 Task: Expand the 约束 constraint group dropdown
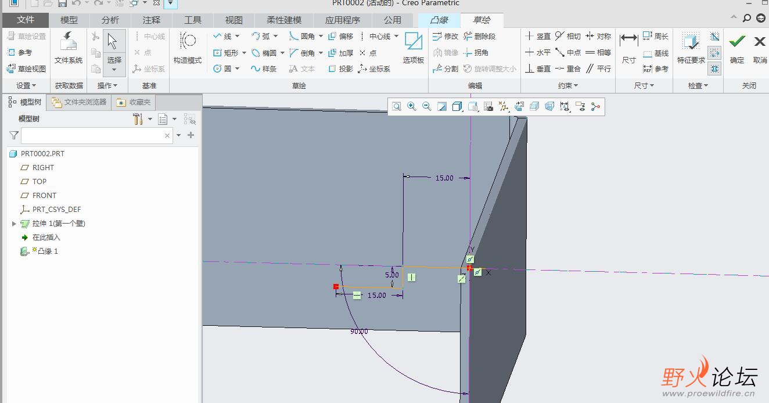click(x=568, y=85)
